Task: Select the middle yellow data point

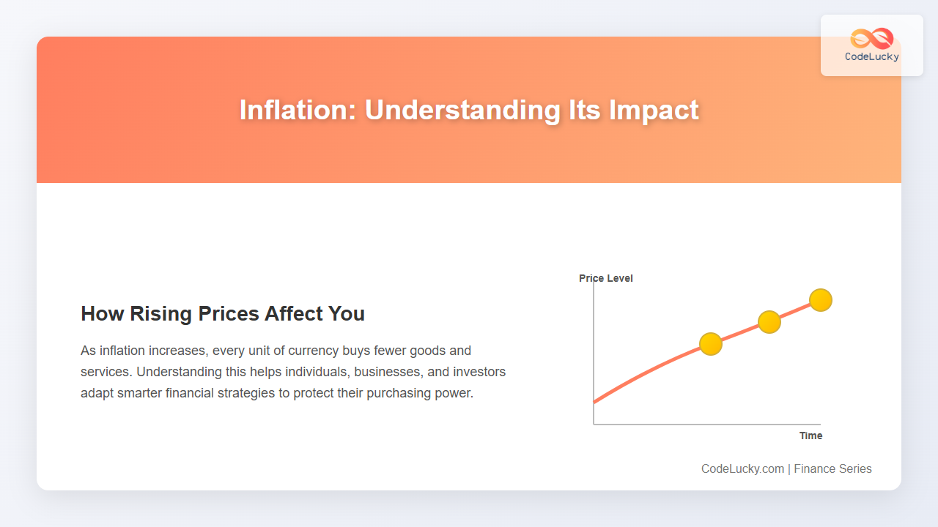Action: [769, 321]
